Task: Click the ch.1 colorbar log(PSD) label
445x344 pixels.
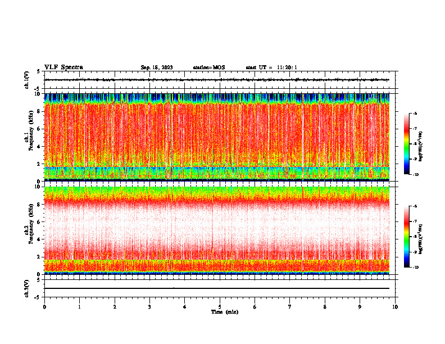Action: click(420, 146)
